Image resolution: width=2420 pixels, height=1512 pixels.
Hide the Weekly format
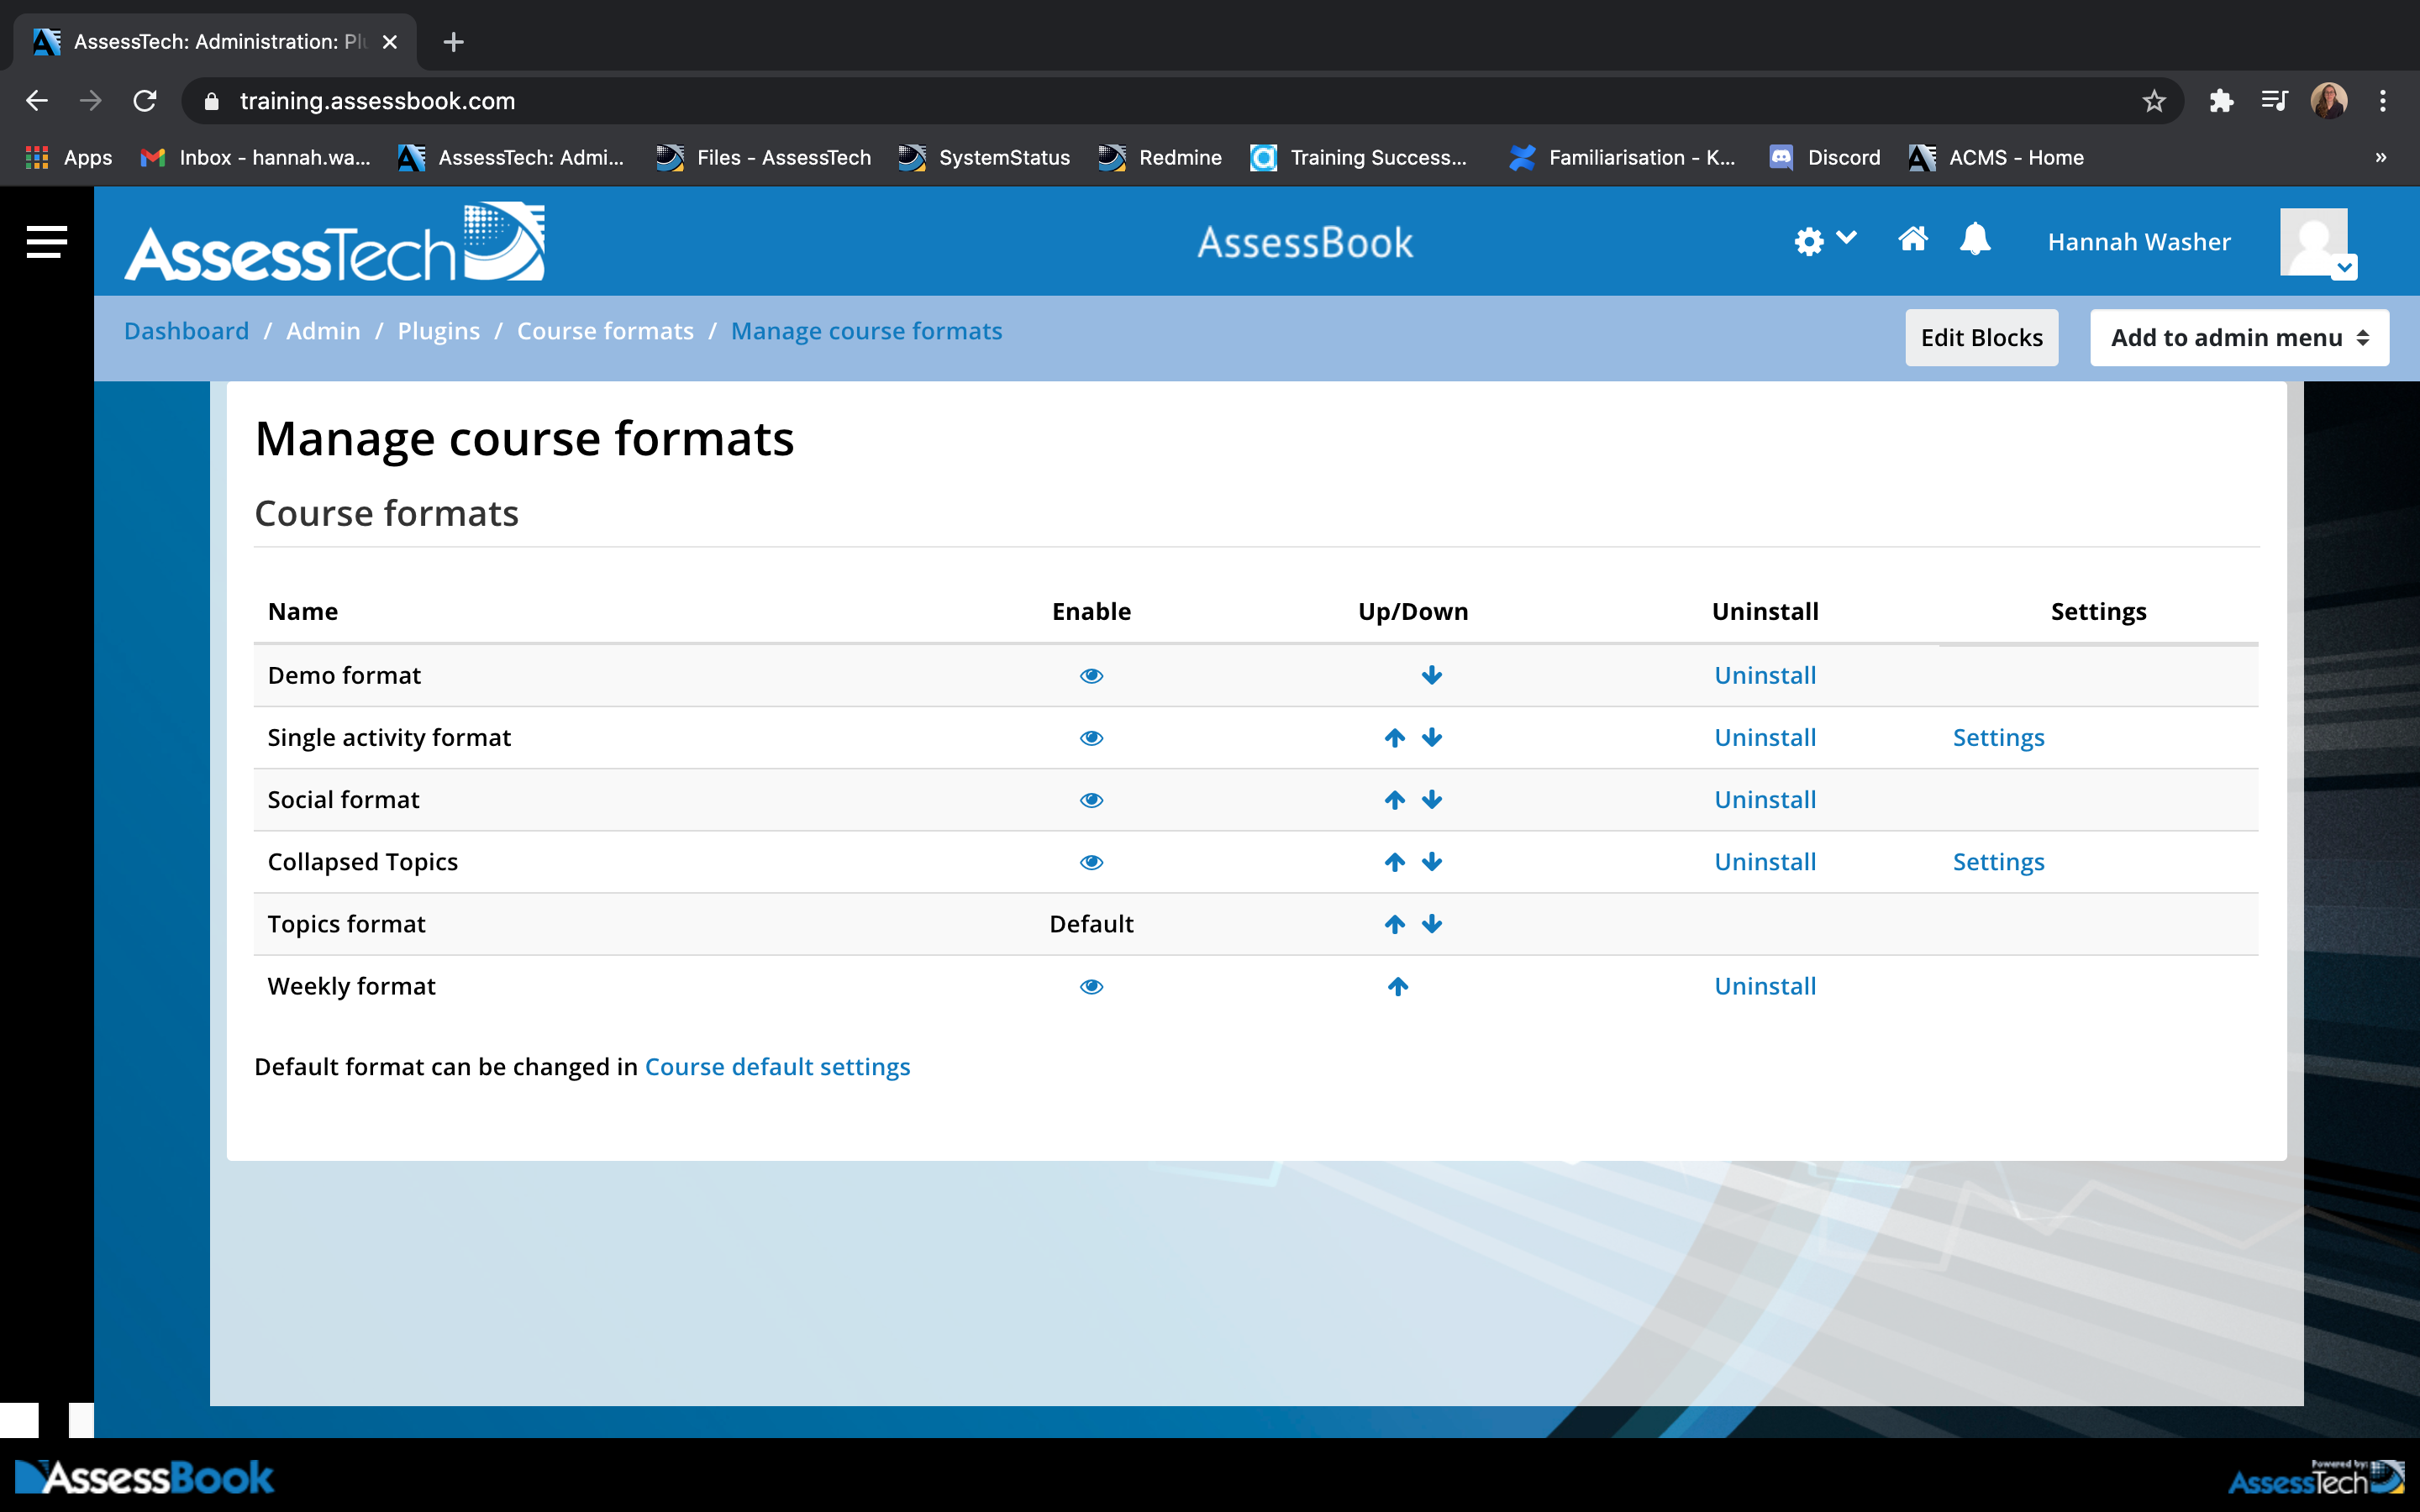pos(1091,987)
